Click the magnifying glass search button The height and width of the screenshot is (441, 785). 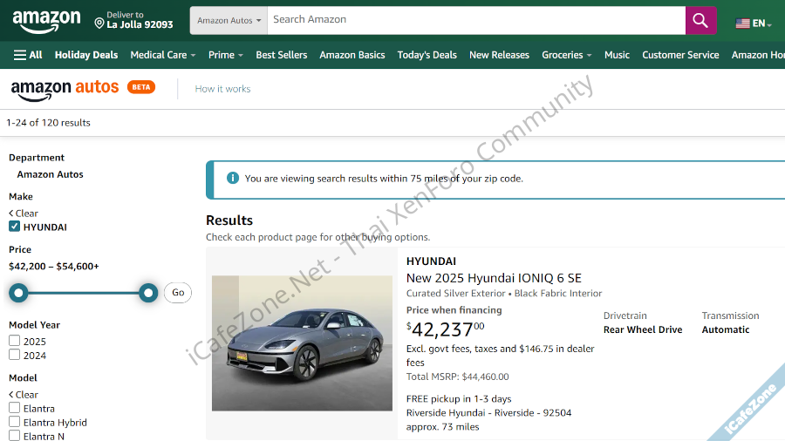click(700, 20)
